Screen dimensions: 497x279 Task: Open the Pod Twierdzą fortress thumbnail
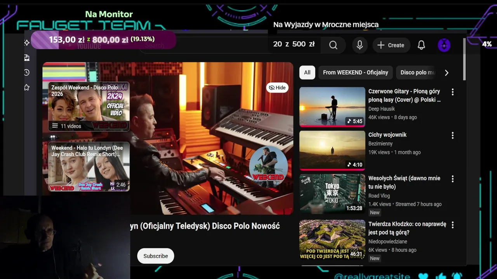pyautogui.click(x=332, y=240)
